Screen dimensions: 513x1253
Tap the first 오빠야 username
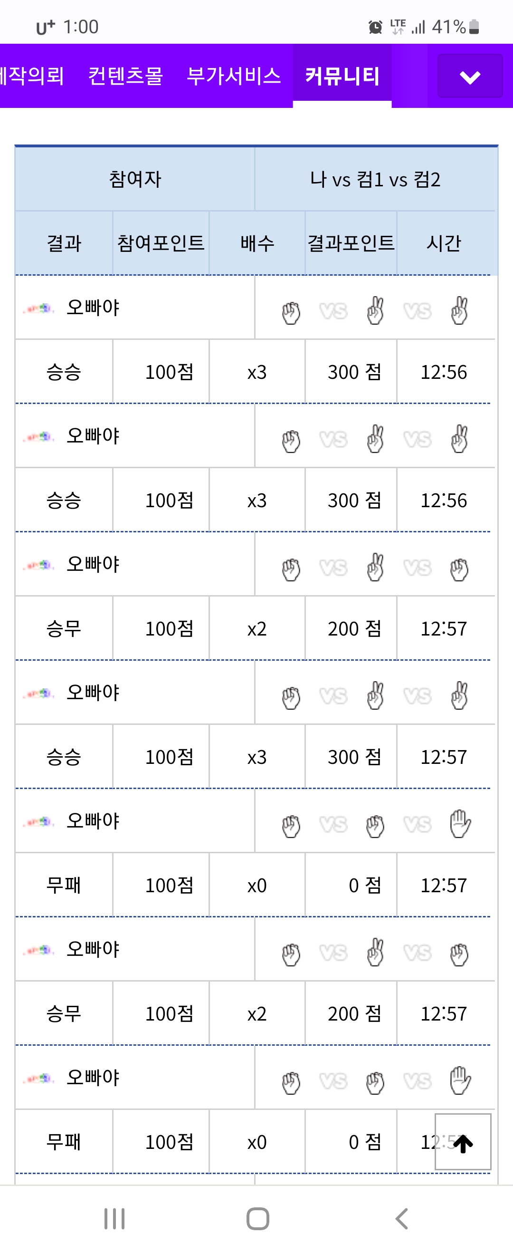point(93,308)
